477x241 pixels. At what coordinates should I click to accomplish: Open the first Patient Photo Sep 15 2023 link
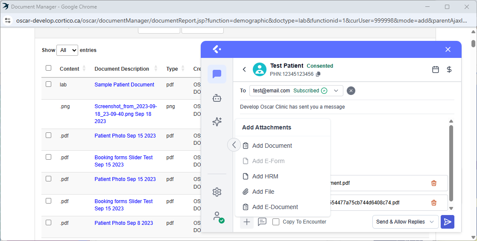(x=125, y=136)
